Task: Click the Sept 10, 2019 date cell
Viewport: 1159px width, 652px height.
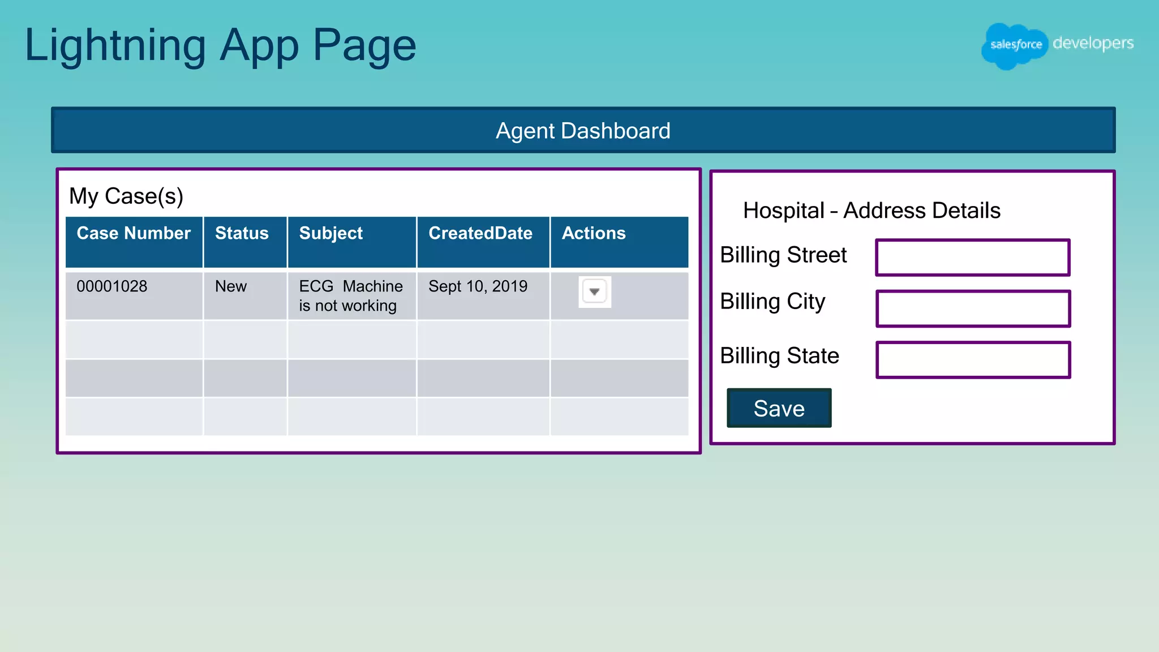Action: tap(483, 296)
